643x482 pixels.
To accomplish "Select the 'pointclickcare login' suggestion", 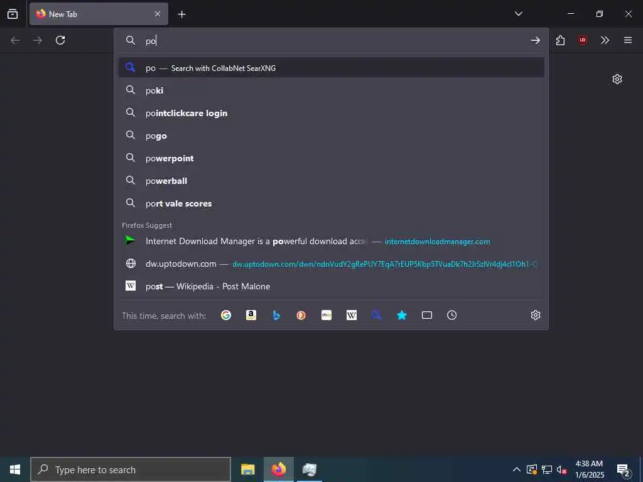I will coord(331,113).
